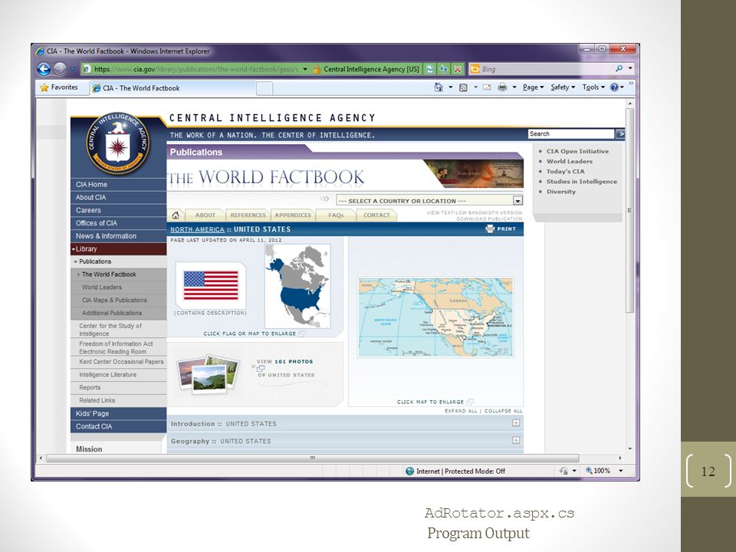Click the horizontal scrollbar thumb
Image resolution: width=736 pixels, height=552 pixels.
[x=313, y=458]
